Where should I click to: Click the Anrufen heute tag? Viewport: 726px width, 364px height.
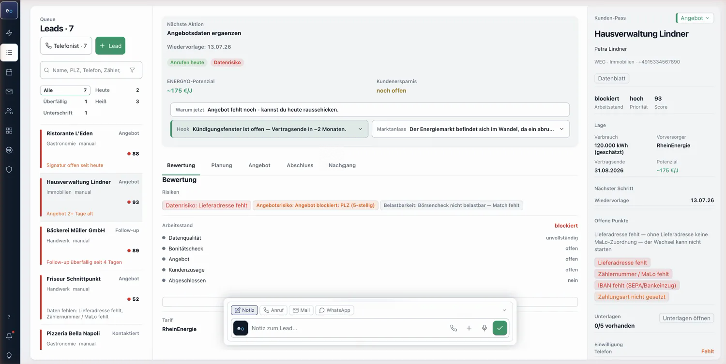tap(187, 62)
